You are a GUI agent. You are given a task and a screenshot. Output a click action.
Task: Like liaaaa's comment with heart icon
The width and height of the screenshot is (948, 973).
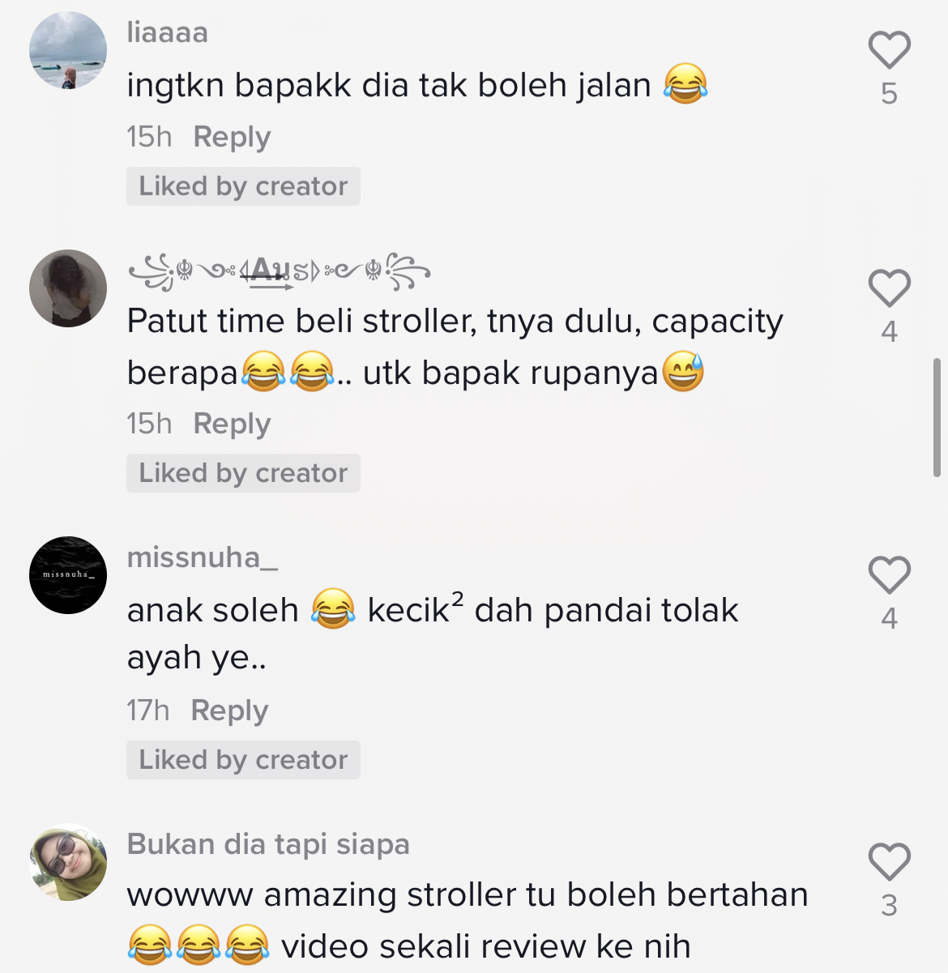(890, 50)
